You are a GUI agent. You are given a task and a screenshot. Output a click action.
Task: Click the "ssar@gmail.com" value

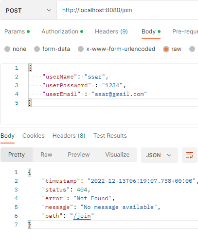click(119, 94)
